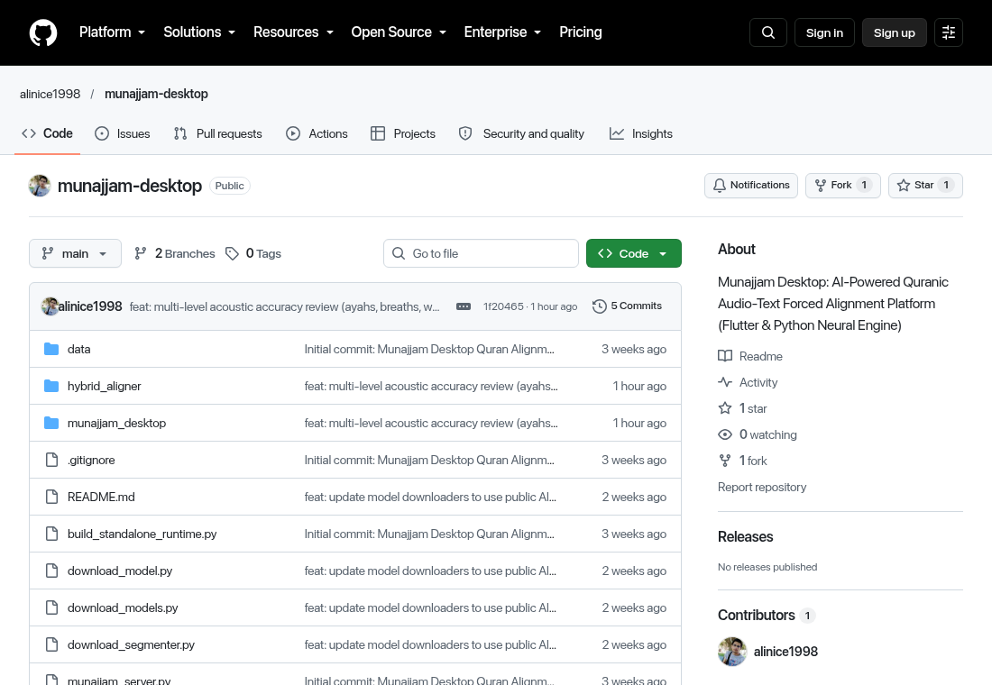Open alinice1998 owner link in breadcrumb
Screen dimensions: 992x685
click(50, 95)
